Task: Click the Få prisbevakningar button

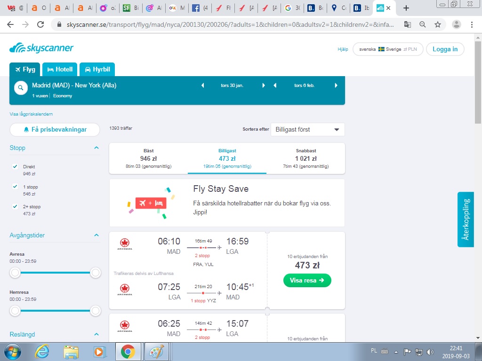Action: [x=55, y=130]
